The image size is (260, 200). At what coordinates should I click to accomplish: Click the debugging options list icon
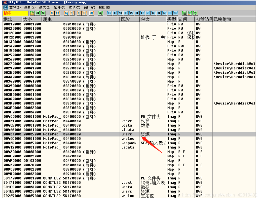(x=184, y=13)
